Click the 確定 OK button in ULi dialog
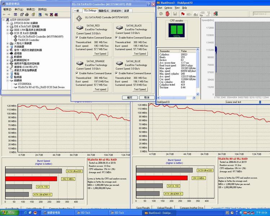The height and width of the screenshot is (216, 270). [130, 98]
